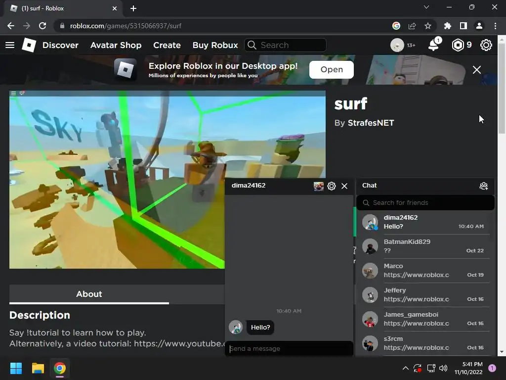The image size is (506, 380).
Task: Open the Roblox settings gear icon
Action: 486,45
